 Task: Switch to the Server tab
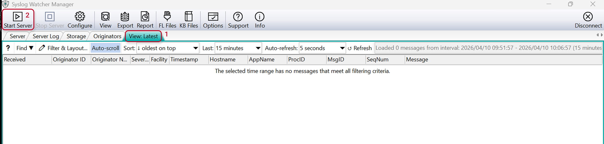[x=17, y=36]
